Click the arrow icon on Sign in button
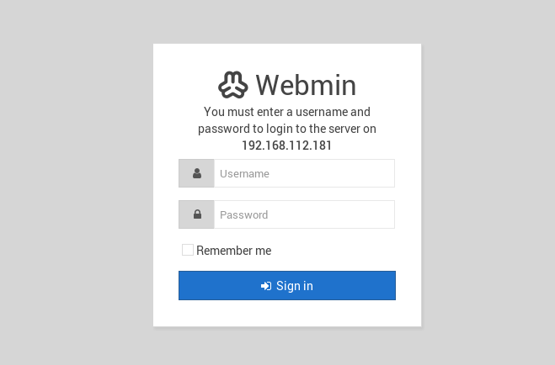555x365 pixels. pyautogui.click(x=266, y=286)
